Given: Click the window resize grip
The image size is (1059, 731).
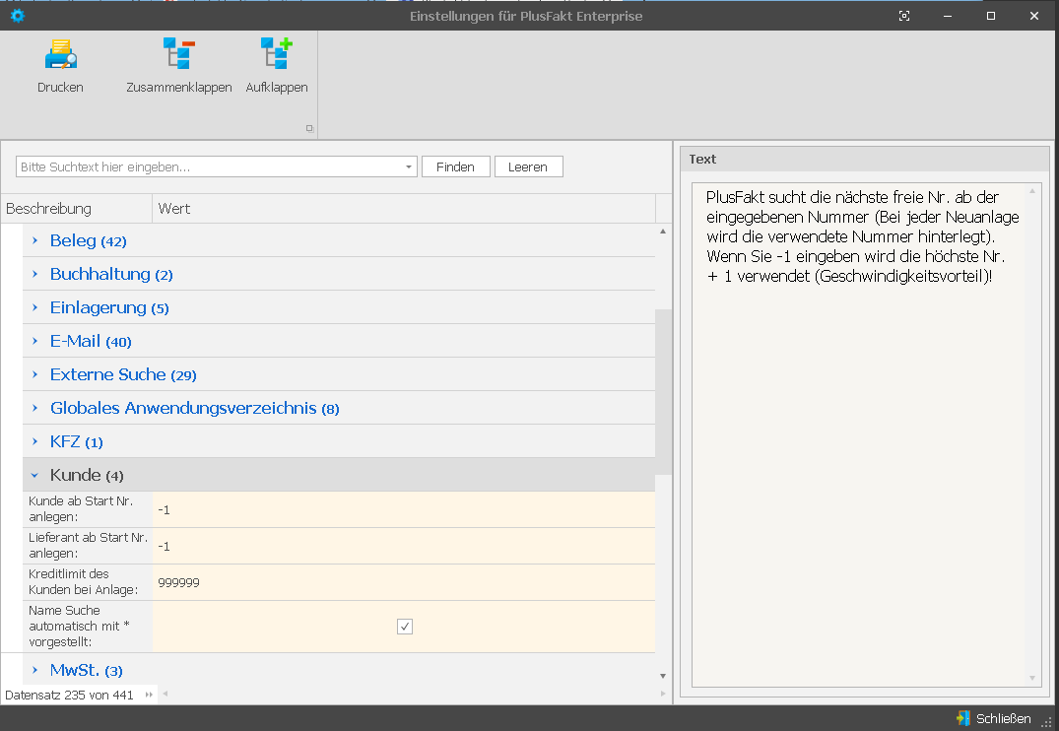Looking at the screenshot, I should tap(1047, 723).
